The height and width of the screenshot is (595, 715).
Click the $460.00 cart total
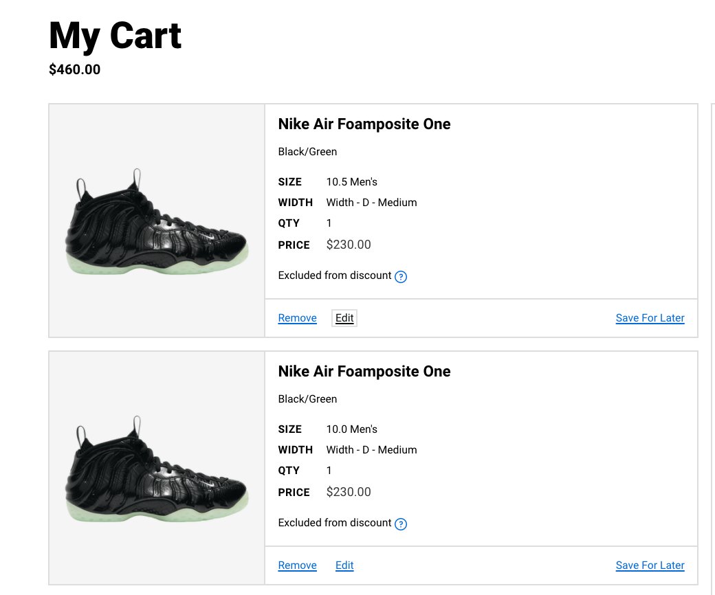[75, 69]
